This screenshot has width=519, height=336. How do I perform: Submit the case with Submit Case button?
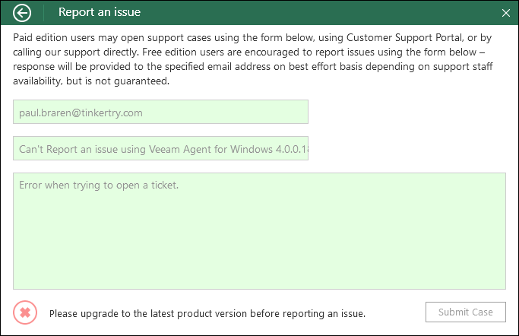(x=465, y=312)
